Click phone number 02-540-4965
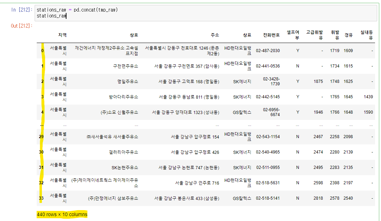Image resolution: width=381 pixels, height=221 pixels. point(268,152)
